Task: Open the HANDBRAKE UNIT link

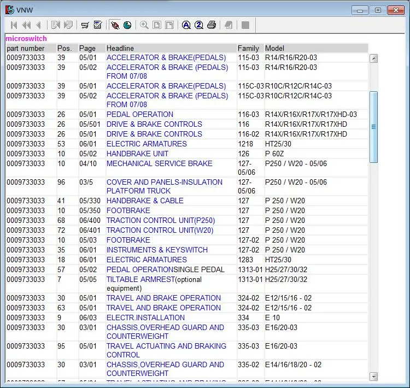Action: tap(137, 154)
